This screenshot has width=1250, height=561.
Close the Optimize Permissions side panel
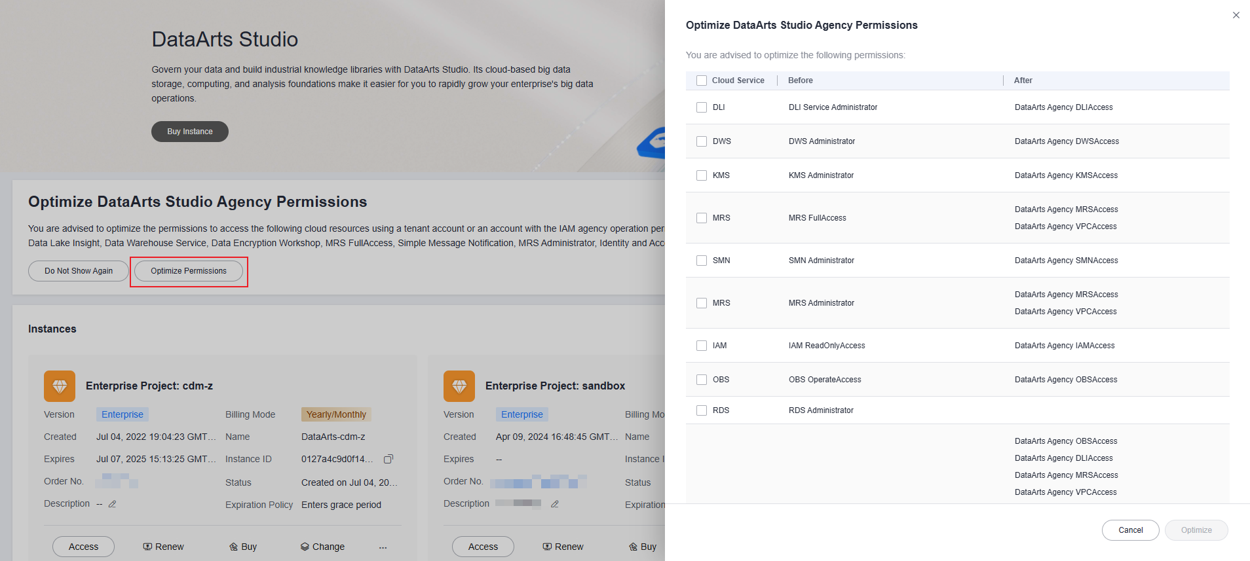tap(1236, 15)
